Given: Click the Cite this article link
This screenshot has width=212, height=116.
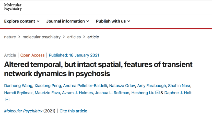Looking at the screenshot, I should coord(73,111).
